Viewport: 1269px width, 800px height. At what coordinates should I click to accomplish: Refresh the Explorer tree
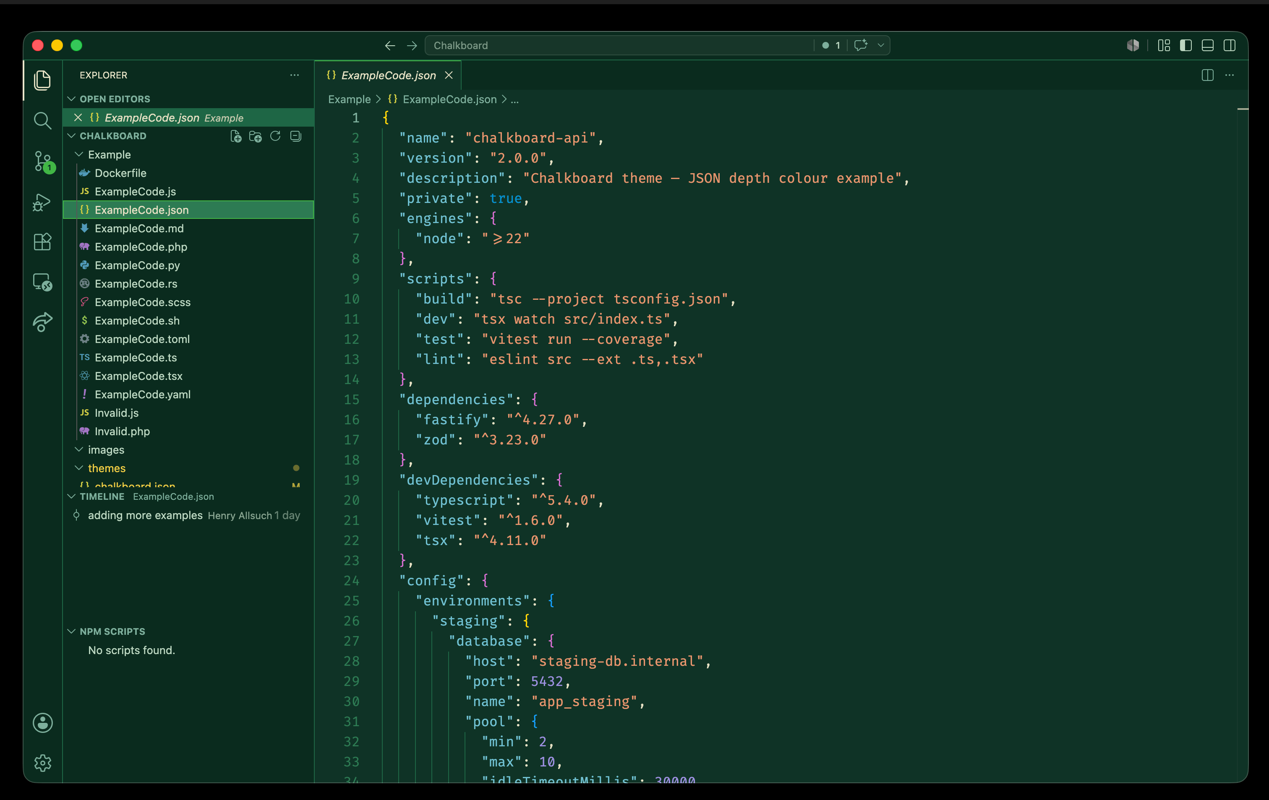tap(275, 136)
